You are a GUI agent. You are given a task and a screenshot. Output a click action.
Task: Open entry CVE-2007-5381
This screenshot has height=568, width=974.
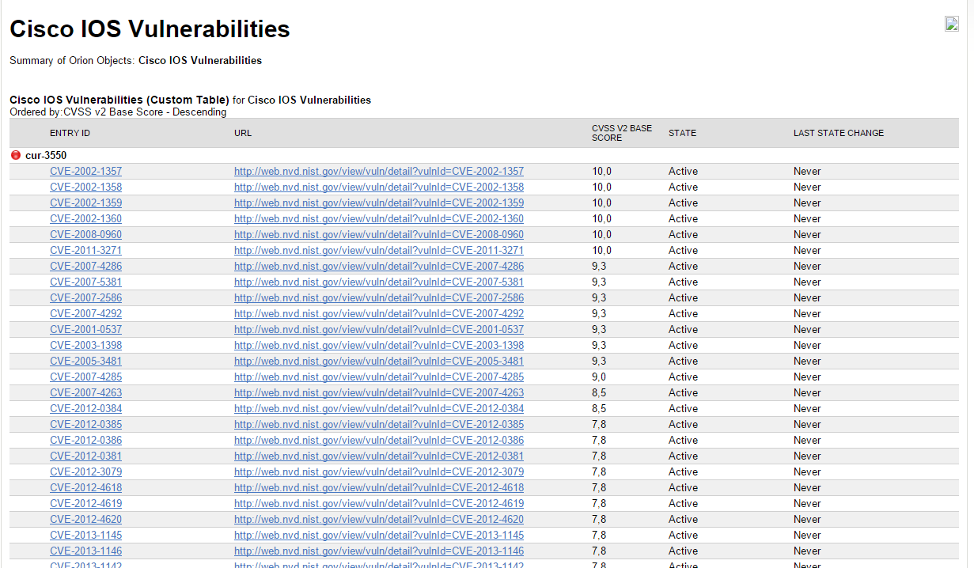pos(85,282)
